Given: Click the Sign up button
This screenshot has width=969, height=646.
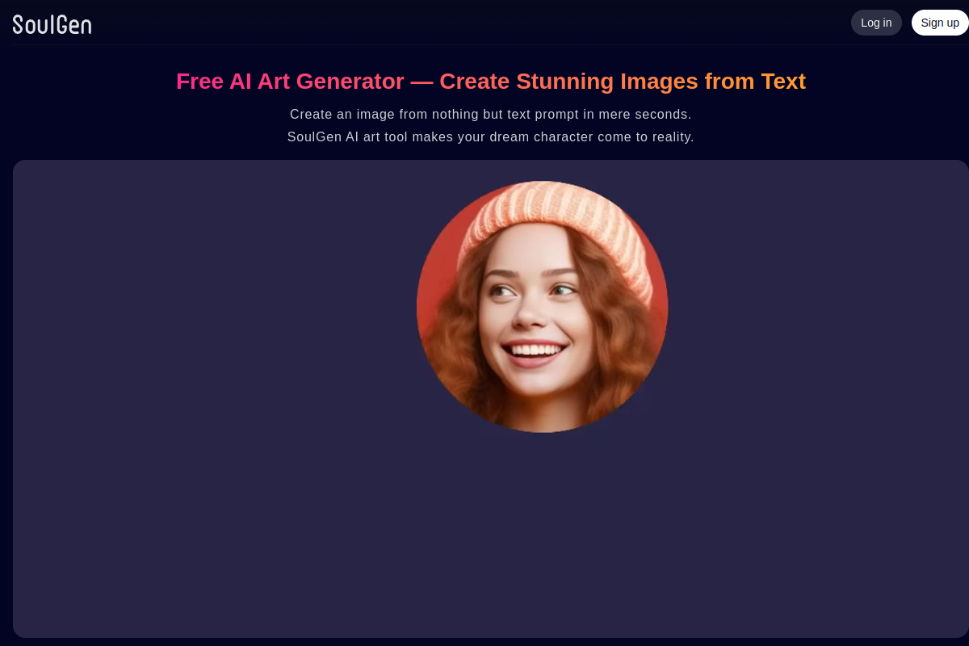Looking at the screenshot, I should [940, 23].
